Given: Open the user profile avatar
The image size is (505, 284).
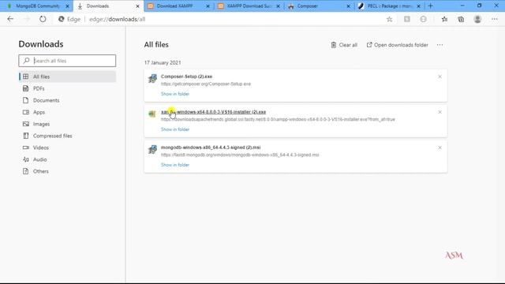Looking at the screenshot, I should click(477, 19).
